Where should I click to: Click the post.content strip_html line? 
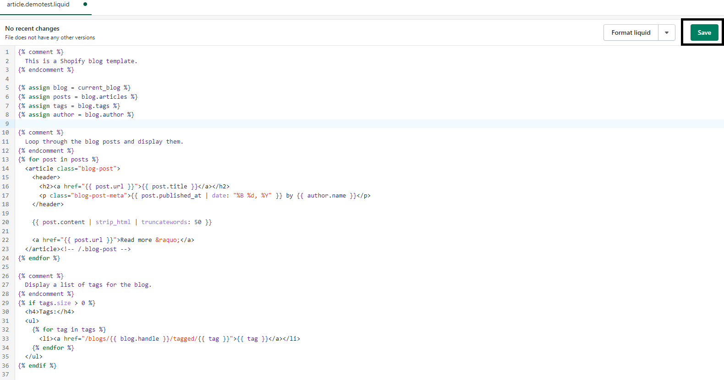coord(122,222)
